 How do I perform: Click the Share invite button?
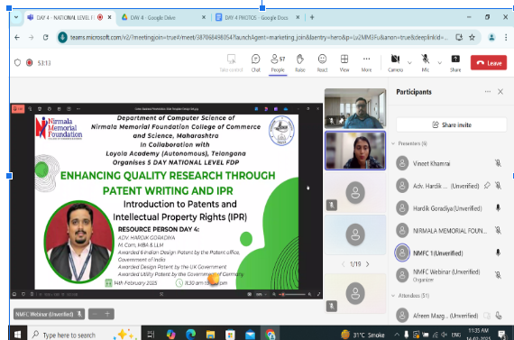click(x=452, y=125)
